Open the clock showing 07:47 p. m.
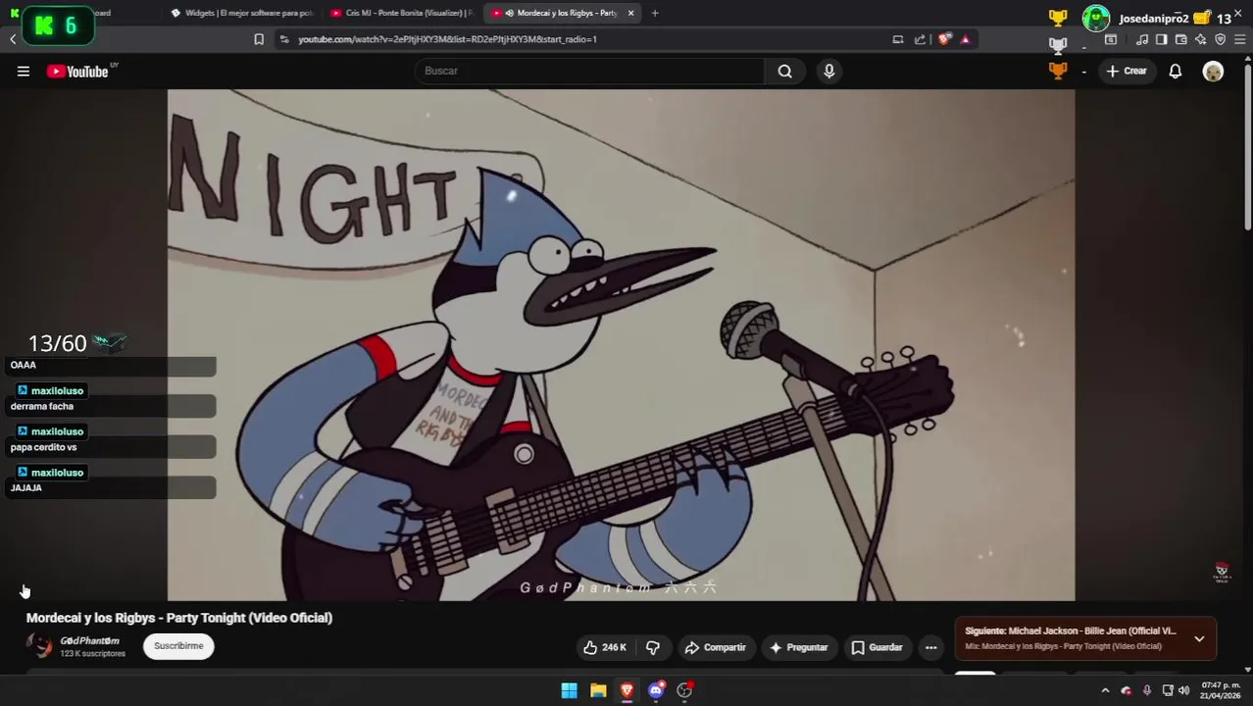 1221,690
